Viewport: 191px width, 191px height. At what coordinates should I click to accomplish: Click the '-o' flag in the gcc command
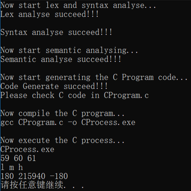[72, 123]
